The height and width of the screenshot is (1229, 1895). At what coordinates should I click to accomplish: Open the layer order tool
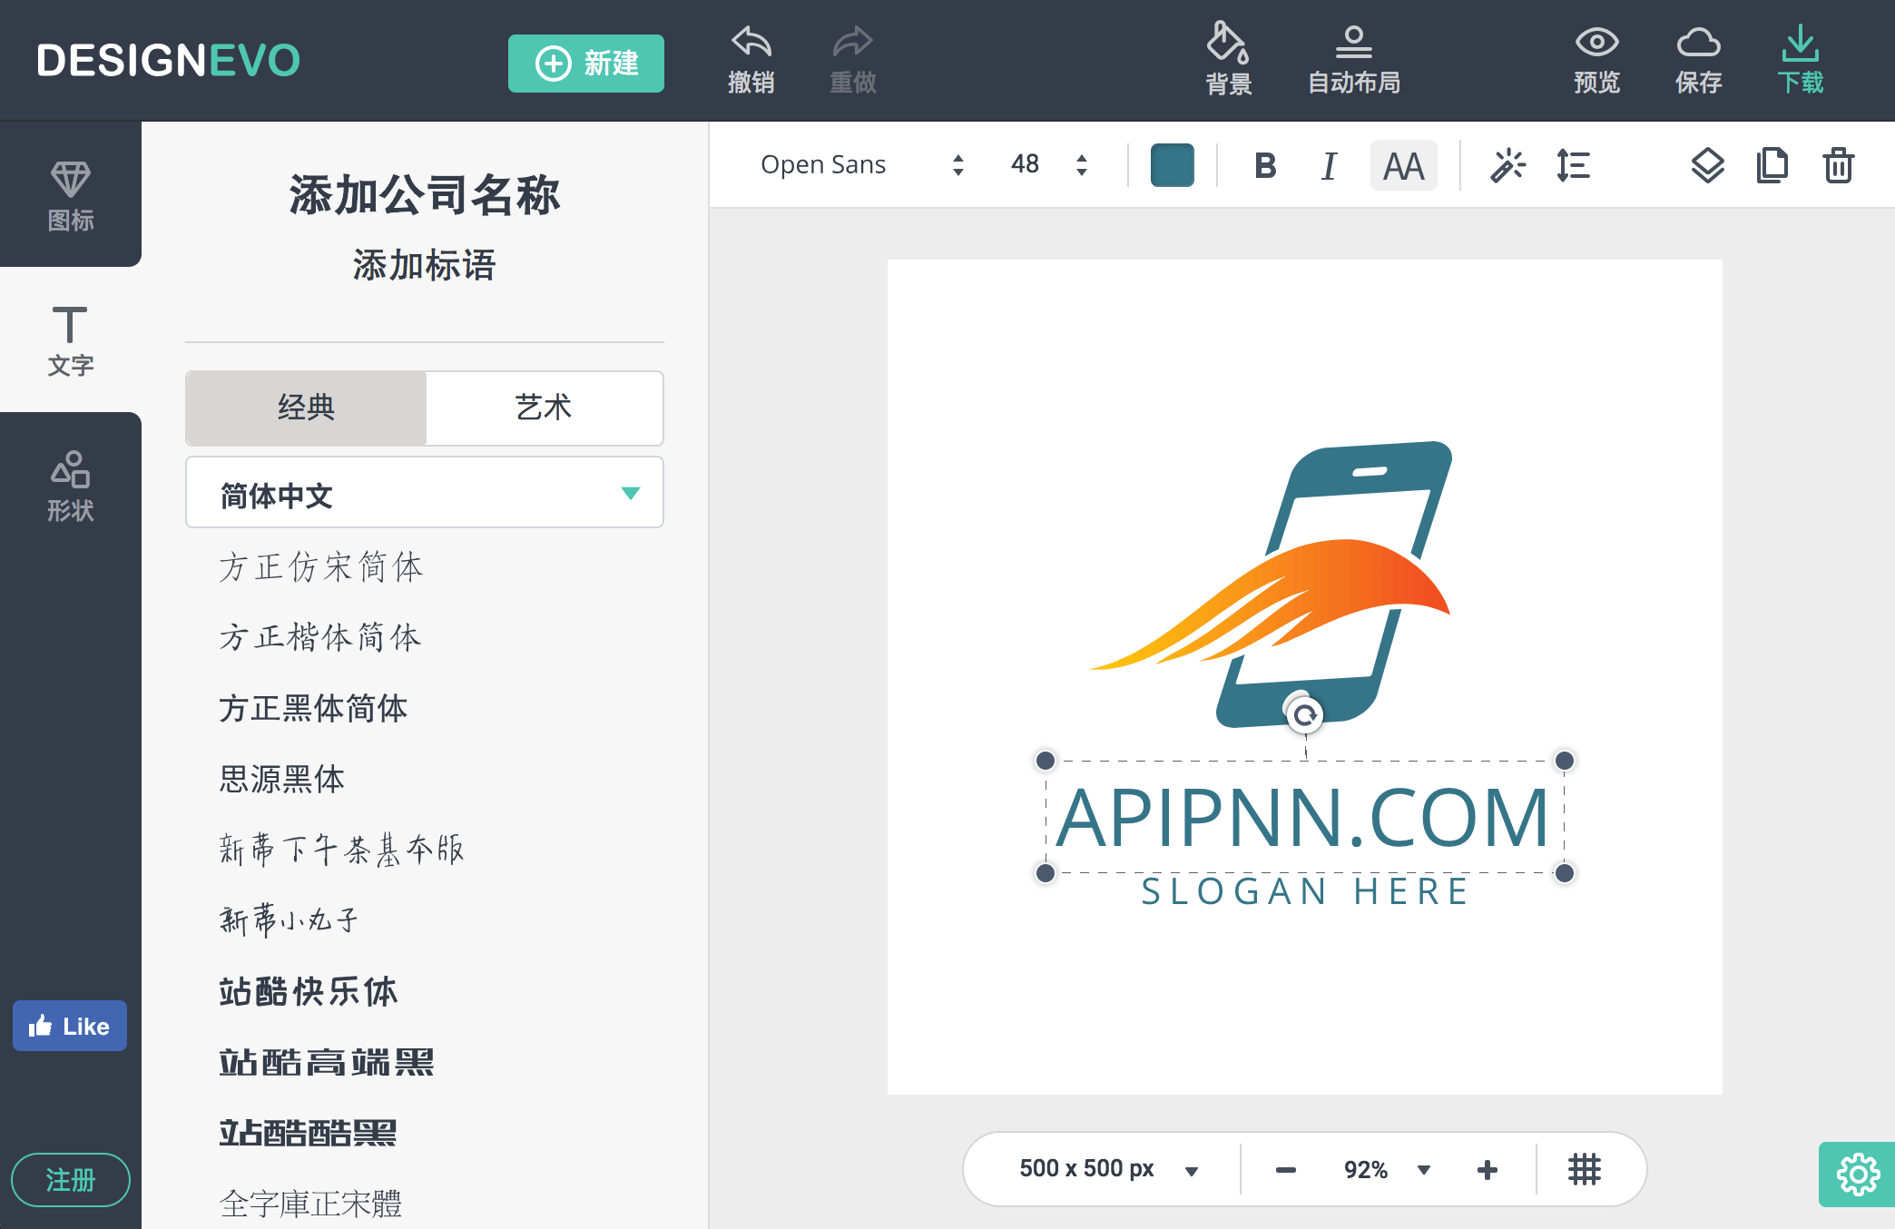1707,165
